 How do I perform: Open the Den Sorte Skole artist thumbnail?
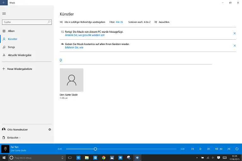point(72,80)
